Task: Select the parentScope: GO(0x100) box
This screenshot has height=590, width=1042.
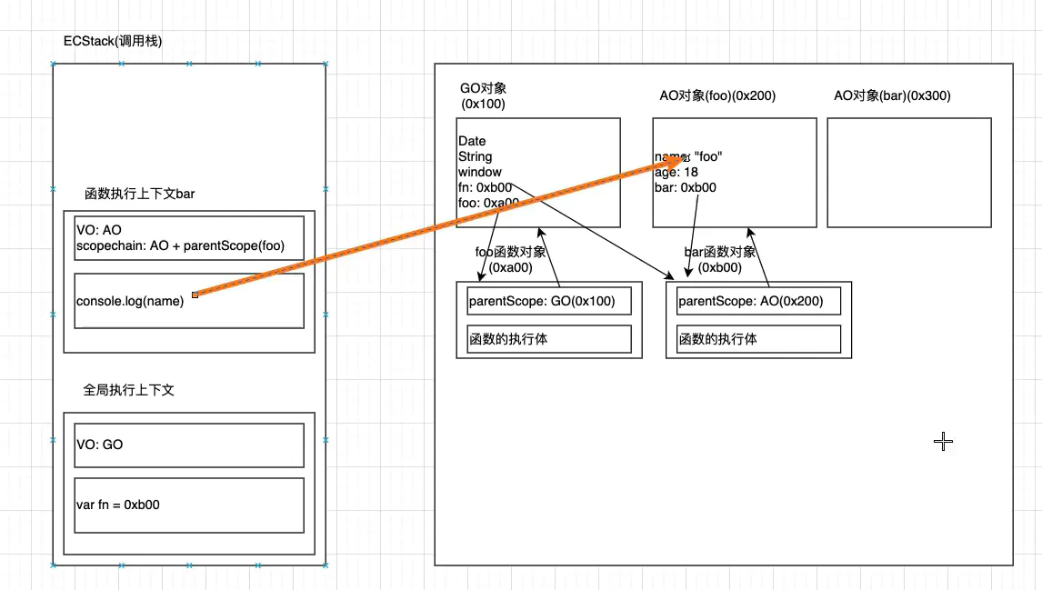Action: point(548,301)
